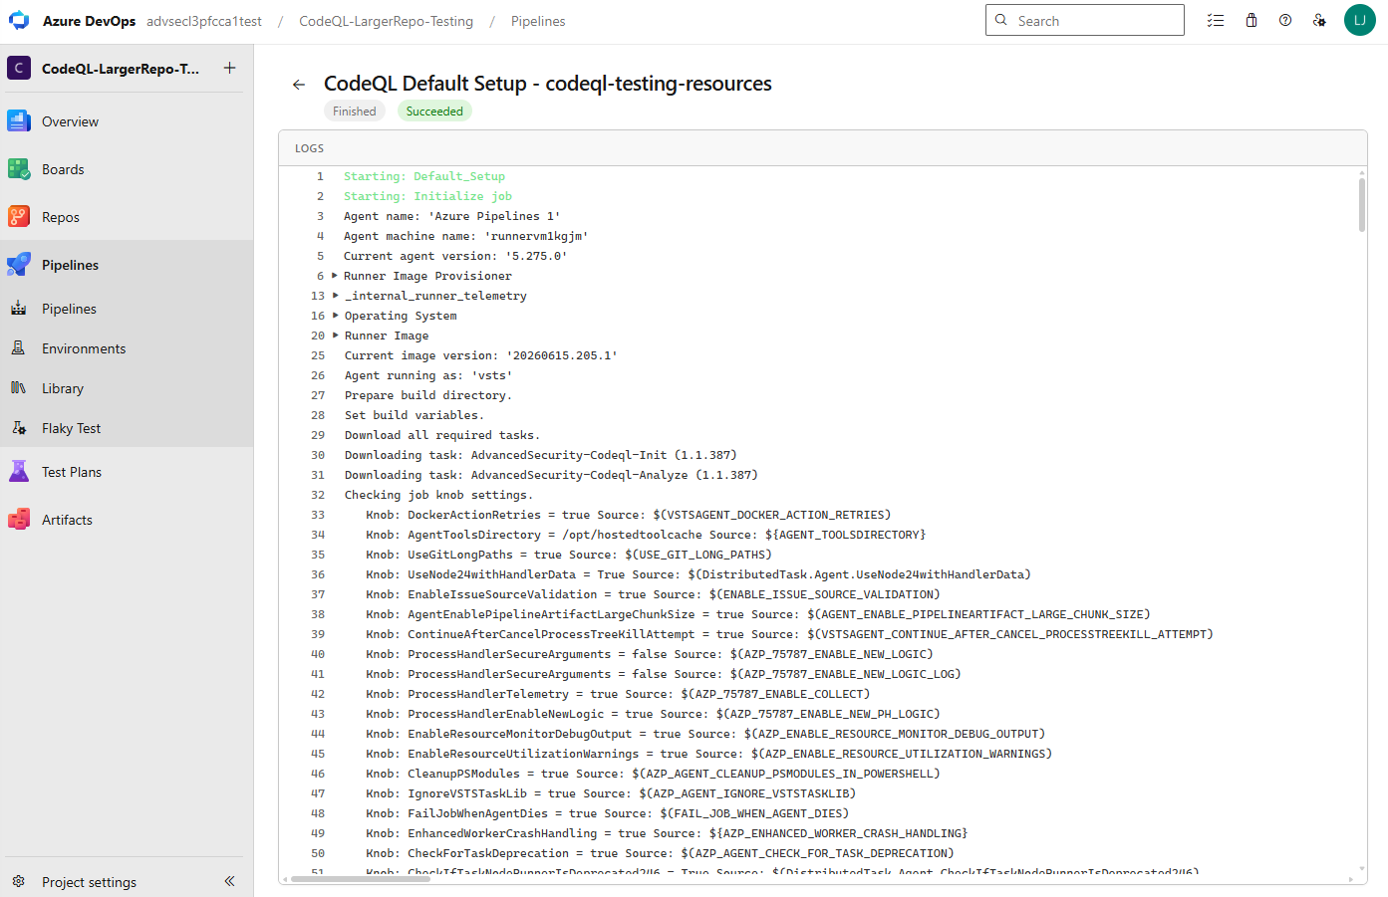
Task: Navigate to CodeQL-LargerRepo-Testing breadcrumb
Action: pyautogui.click(x=387, y=21)
